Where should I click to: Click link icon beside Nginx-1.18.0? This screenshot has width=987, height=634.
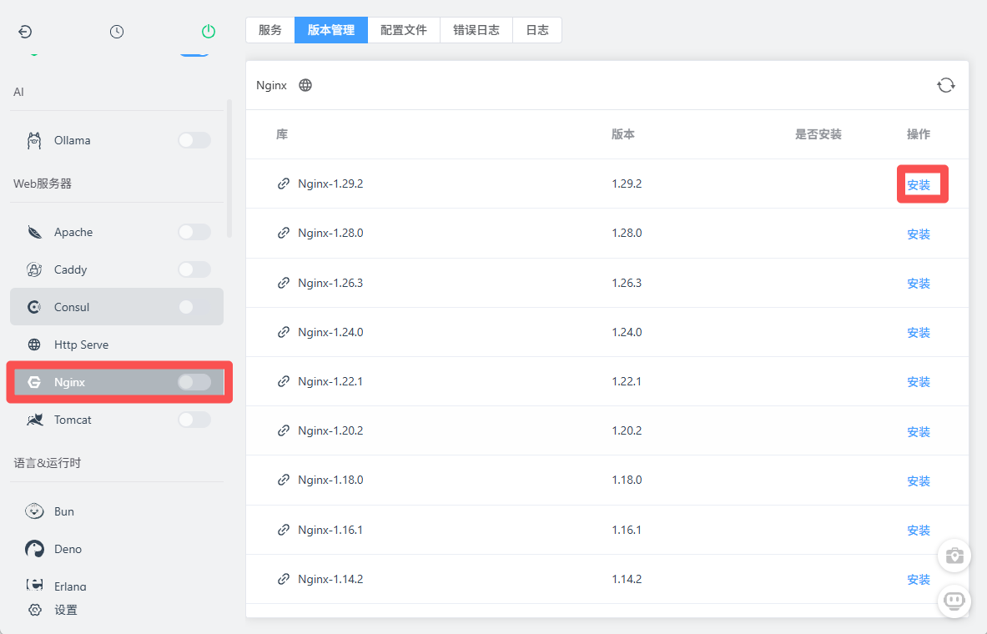click(284, 480)
